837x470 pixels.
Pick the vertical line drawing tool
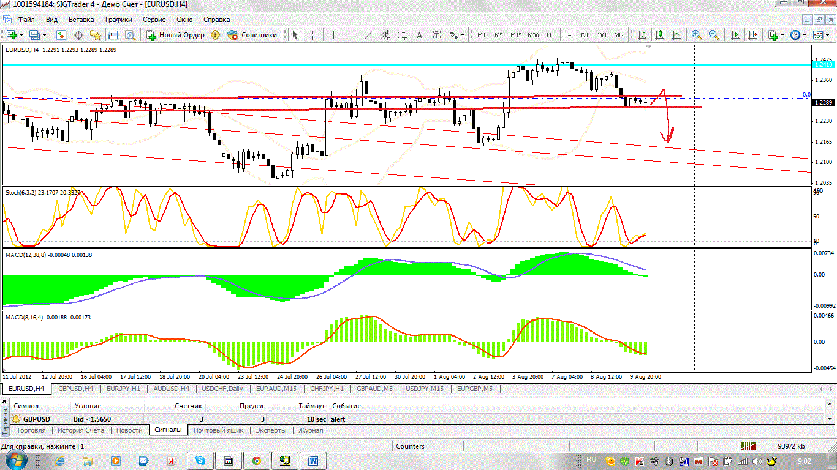coord(334,35)
